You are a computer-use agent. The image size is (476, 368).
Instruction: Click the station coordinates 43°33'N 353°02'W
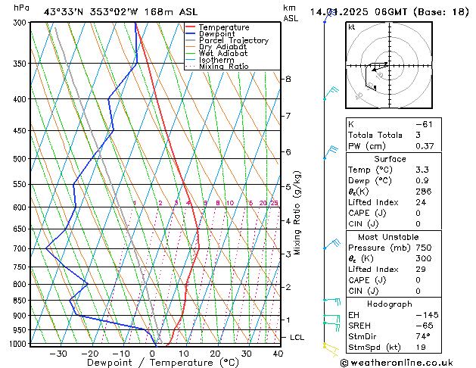pos(91,12)
